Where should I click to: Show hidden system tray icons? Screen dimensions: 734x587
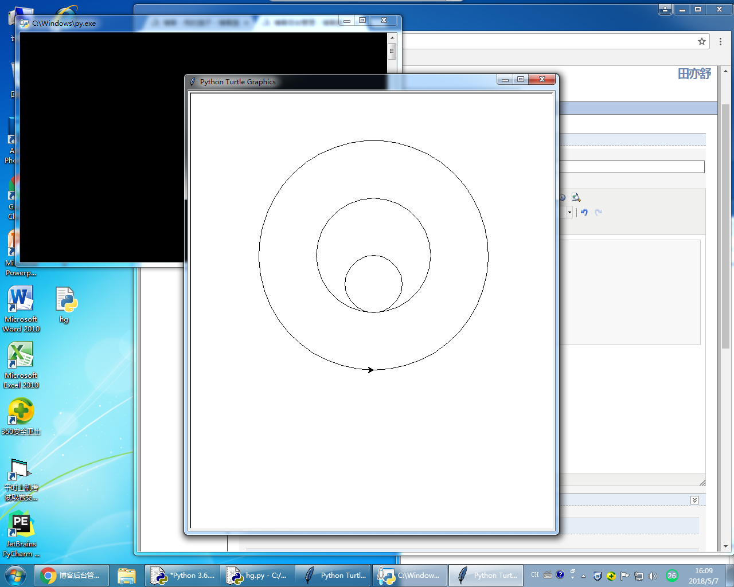[x=583, y=576]
